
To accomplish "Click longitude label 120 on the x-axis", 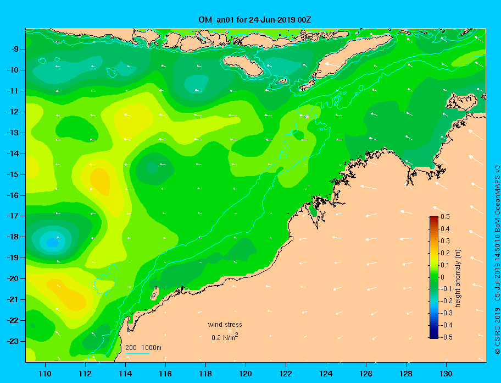I will tap(246, 374).
